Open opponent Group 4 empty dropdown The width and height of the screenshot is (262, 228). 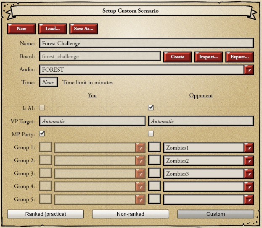coord(249,187)
